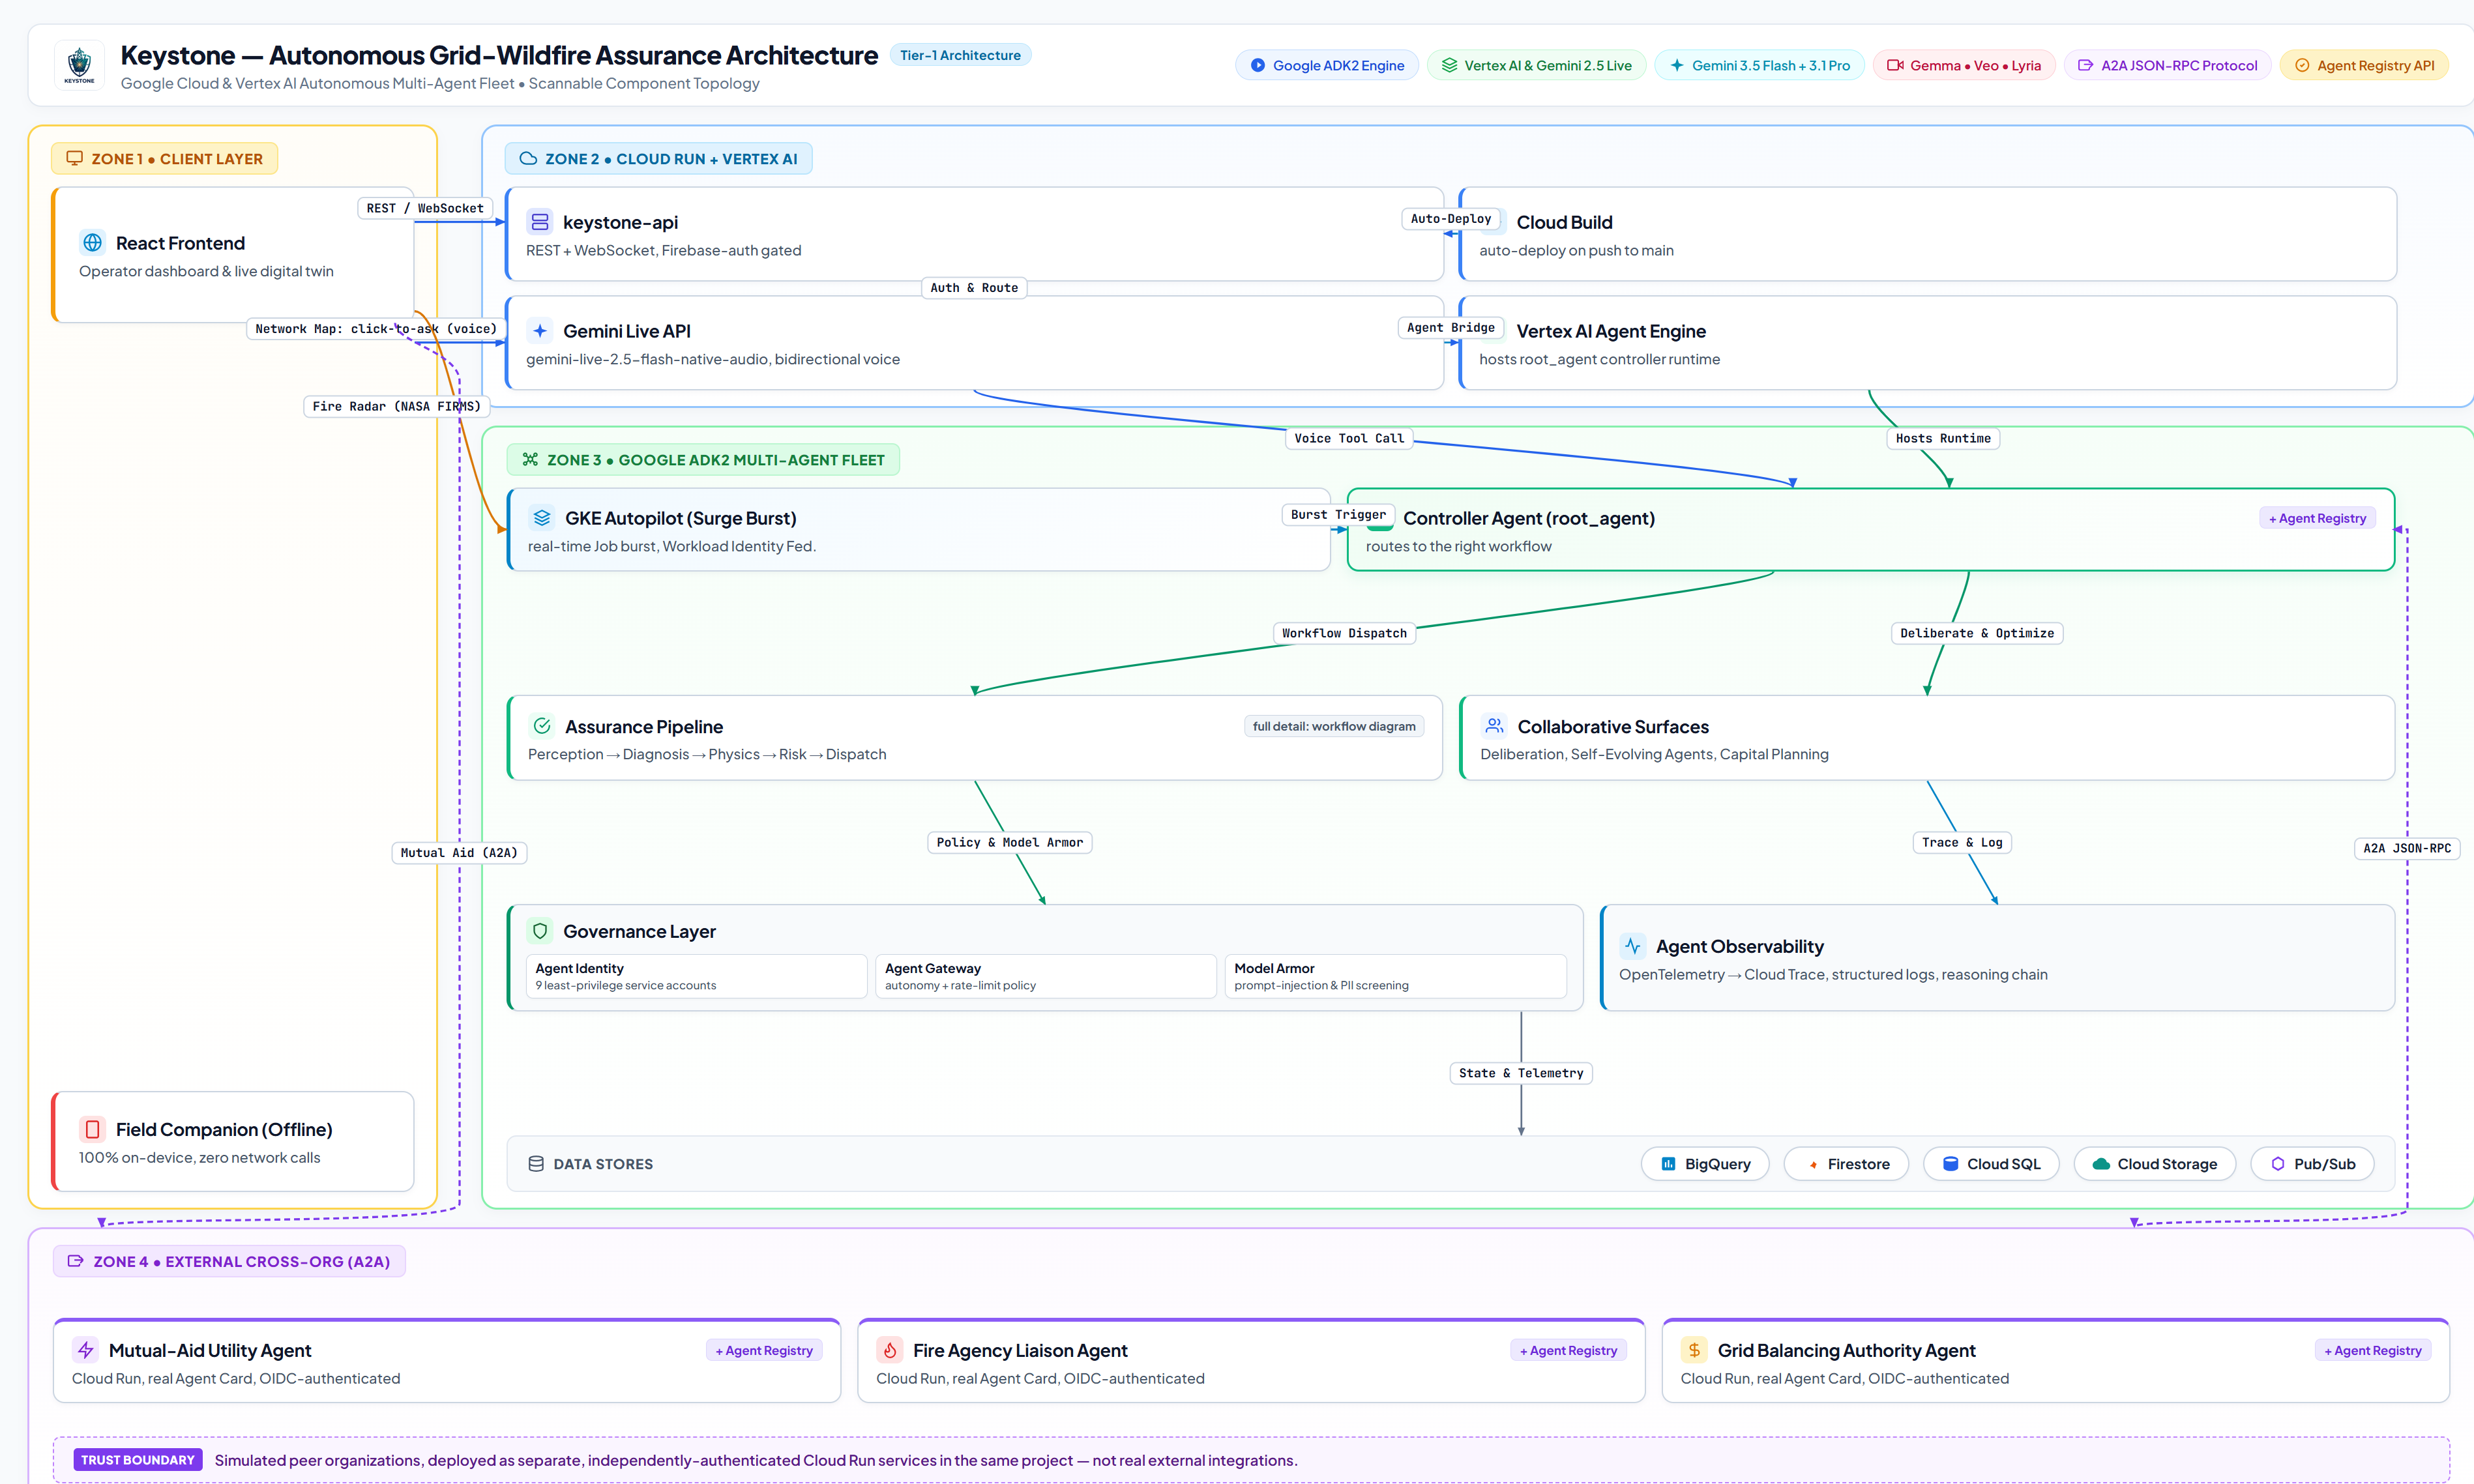Click the Assurance Pipeline check-circle icon
The width and height of the screenshot is (2474, 1484).
point(542,726)
